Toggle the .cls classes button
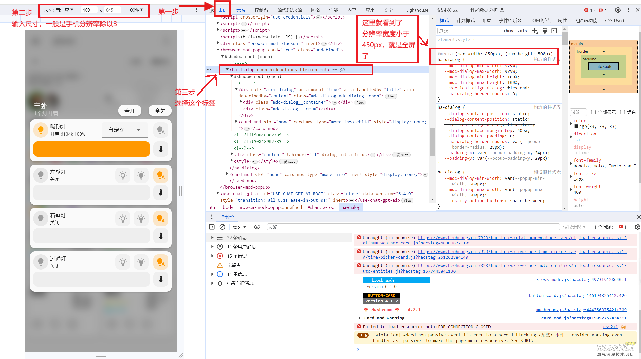Screen dimensions: 641x359 pyautogui.click(x=522, y=31)
